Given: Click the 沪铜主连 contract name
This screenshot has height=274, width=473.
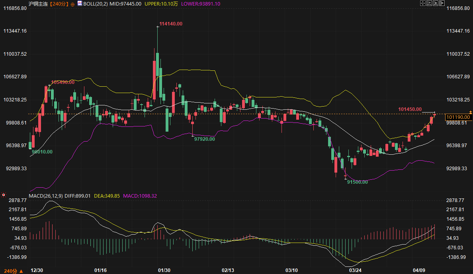Looking at the screenshot, I should [39, 4].
